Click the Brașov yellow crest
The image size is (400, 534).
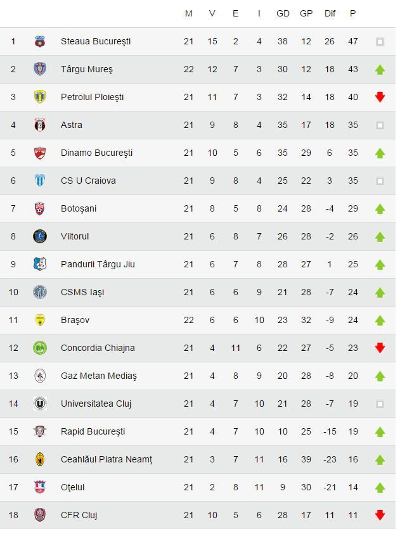click(x=40, y=321)
